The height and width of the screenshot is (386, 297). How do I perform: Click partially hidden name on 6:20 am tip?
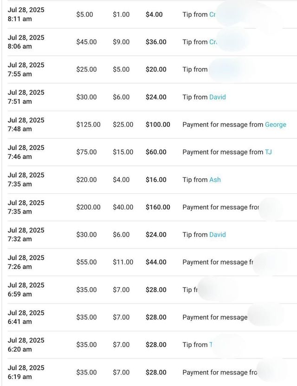(211, 345)
